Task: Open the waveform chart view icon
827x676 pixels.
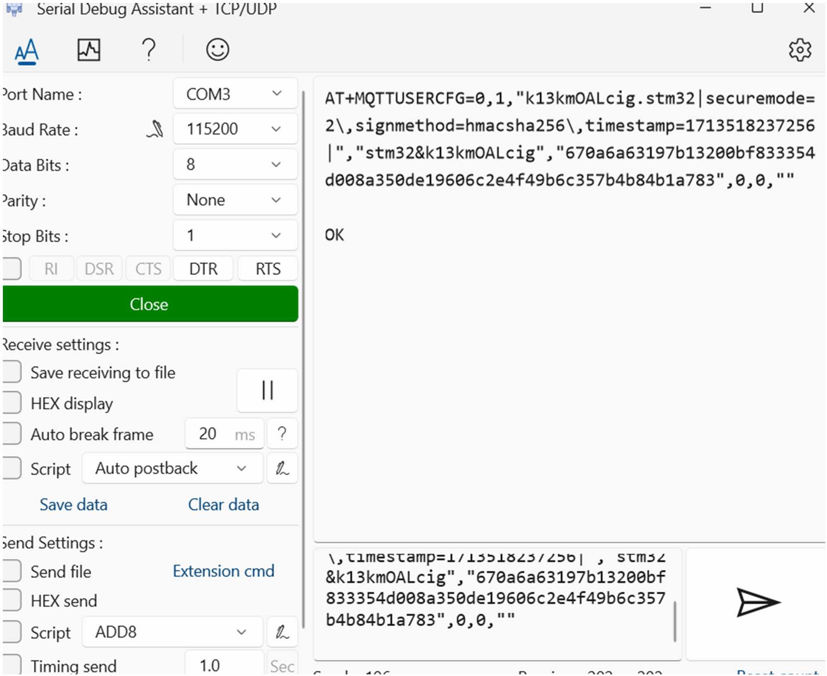Action: click(89, 50)
